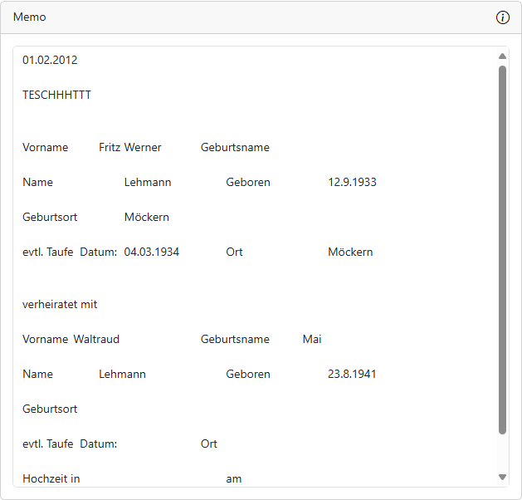
Task: Click the Memo panel title
Action: 30,17
